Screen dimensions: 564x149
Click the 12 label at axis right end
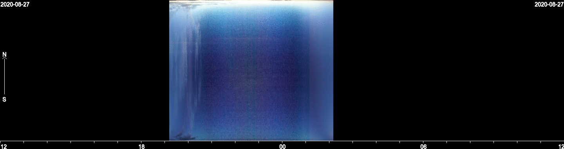tap(560, 146)
